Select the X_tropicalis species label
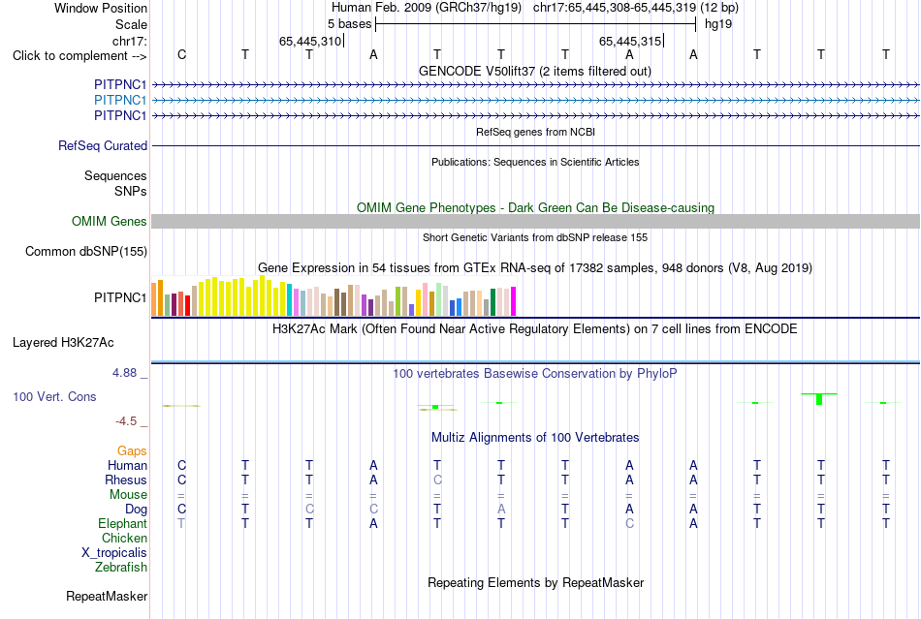The height and width of the screenshot is (619, 921). click(x=114, y=553)
